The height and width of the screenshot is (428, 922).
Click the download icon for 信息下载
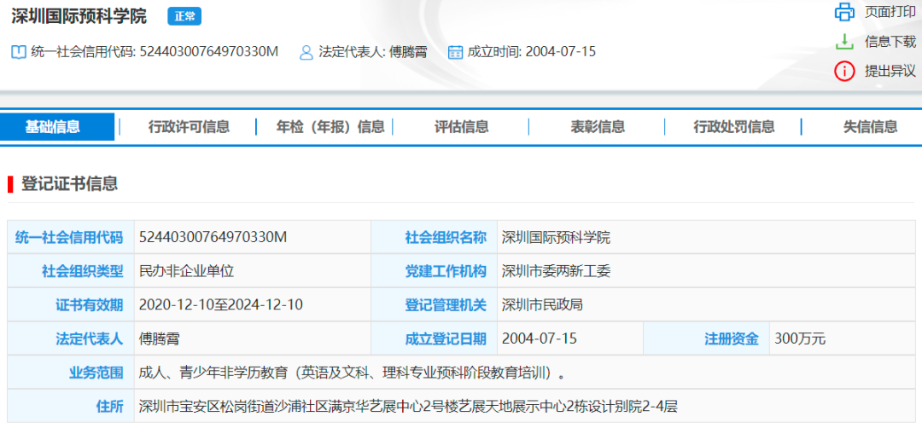tap(844, 41)
